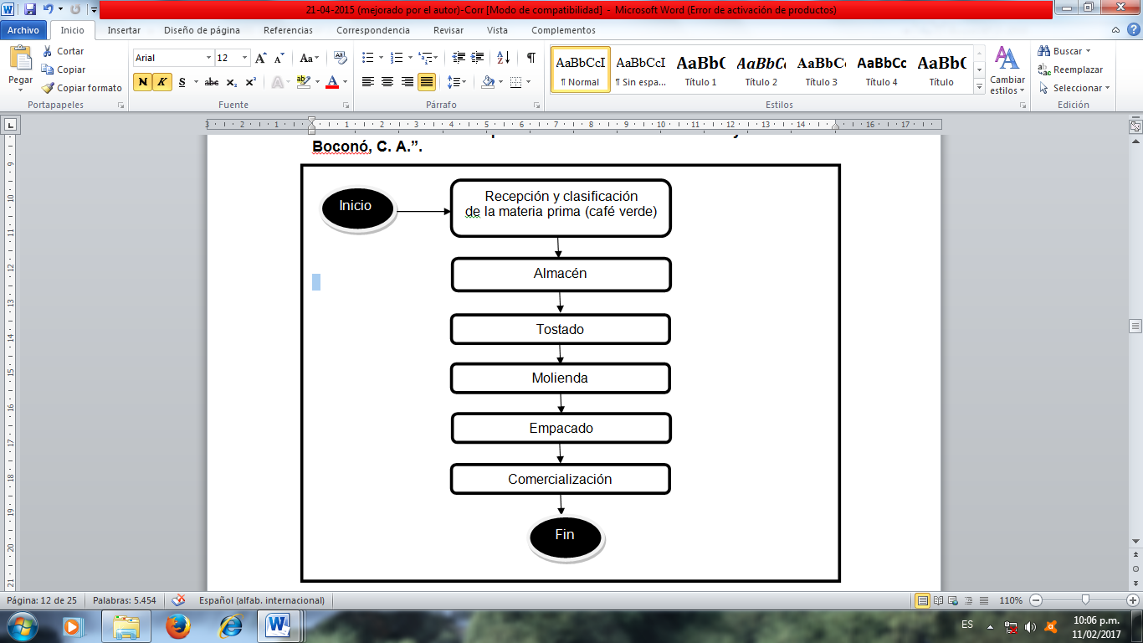Open the Buscar binoculars search tool
Viewport: 1143px width, 643px height.
click(1044, 51)
